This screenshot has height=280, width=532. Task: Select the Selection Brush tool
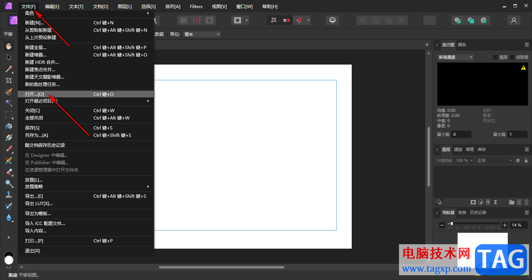pyautogui.click(x=9, y=92)
